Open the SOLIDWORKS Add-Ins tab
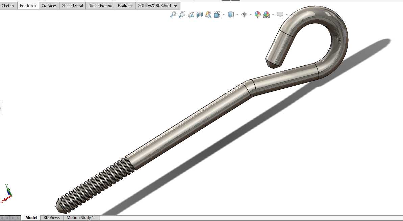The width and height of the screenshot is (403, 221). point(158,6)
